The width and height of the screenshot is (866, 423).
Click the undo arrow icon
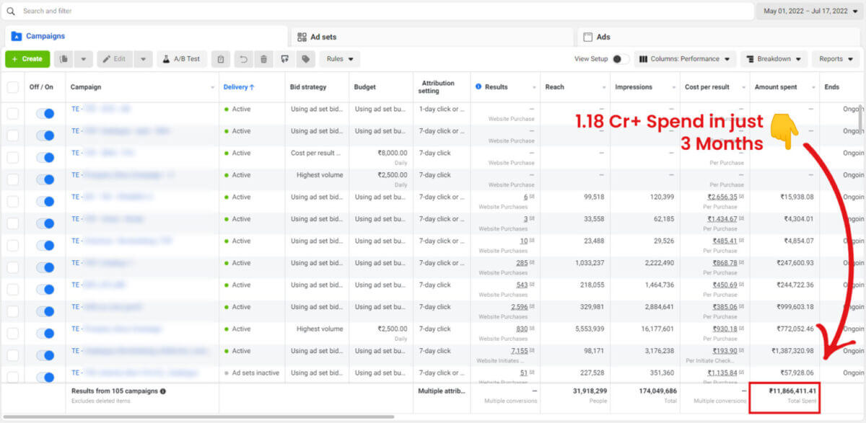pos(244,59)
